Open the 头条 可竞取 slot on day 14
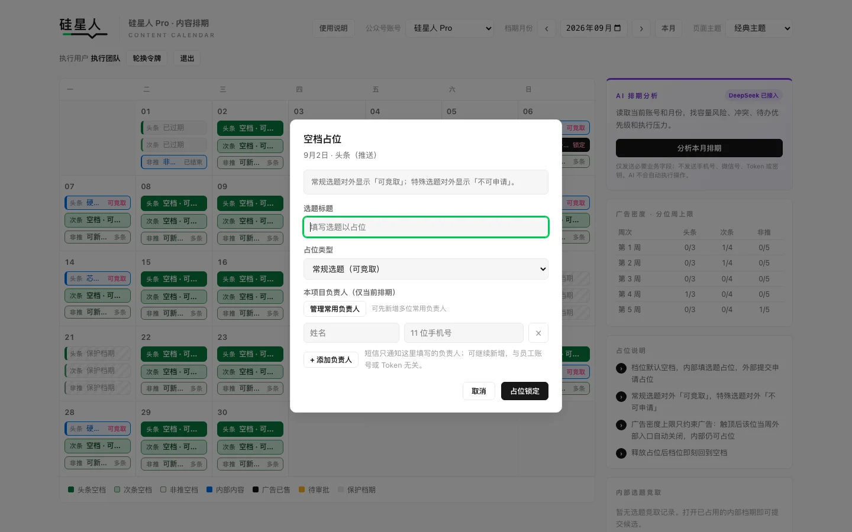 (x=98, y=278)
